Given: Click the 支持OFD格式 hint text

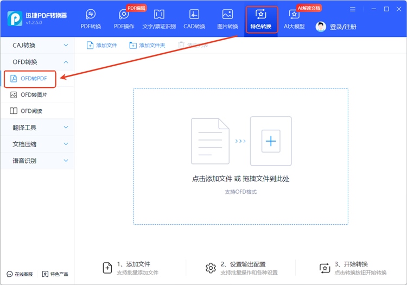Looking at the screenshot, I should [x=240, y=192].
